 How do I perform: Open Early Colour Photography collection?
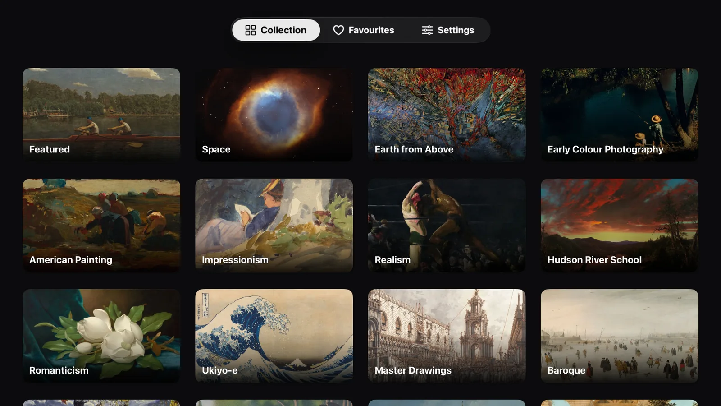coord(620,115)
